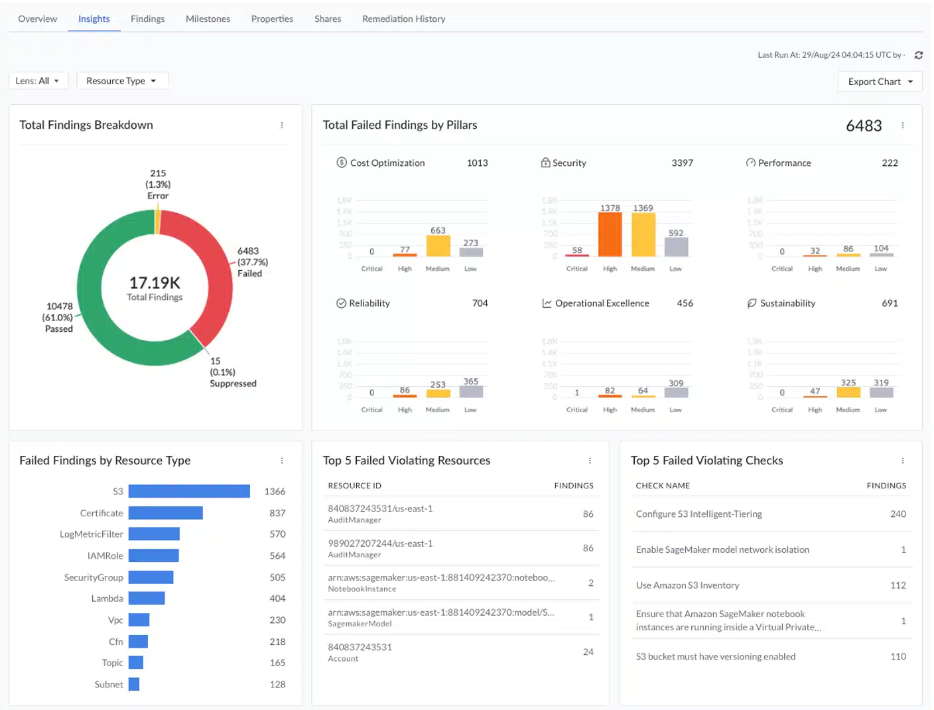Screen dimensions: 934x710
Task: Open the Remediation History tab
Action: pyautogui.click(x=403, y=19)
